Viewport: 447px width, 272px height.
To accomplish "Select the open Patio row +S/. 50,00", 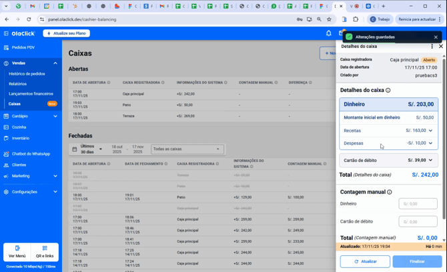I will pyautogui.click(x=202, y=105).
